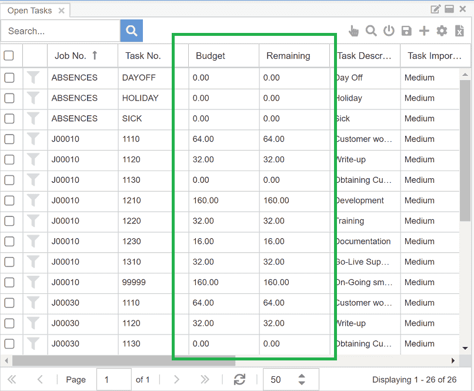The image size is (474, 391).
Task: Check the box for ABSENCES HOLIDAY row
Action: (9, 98)
